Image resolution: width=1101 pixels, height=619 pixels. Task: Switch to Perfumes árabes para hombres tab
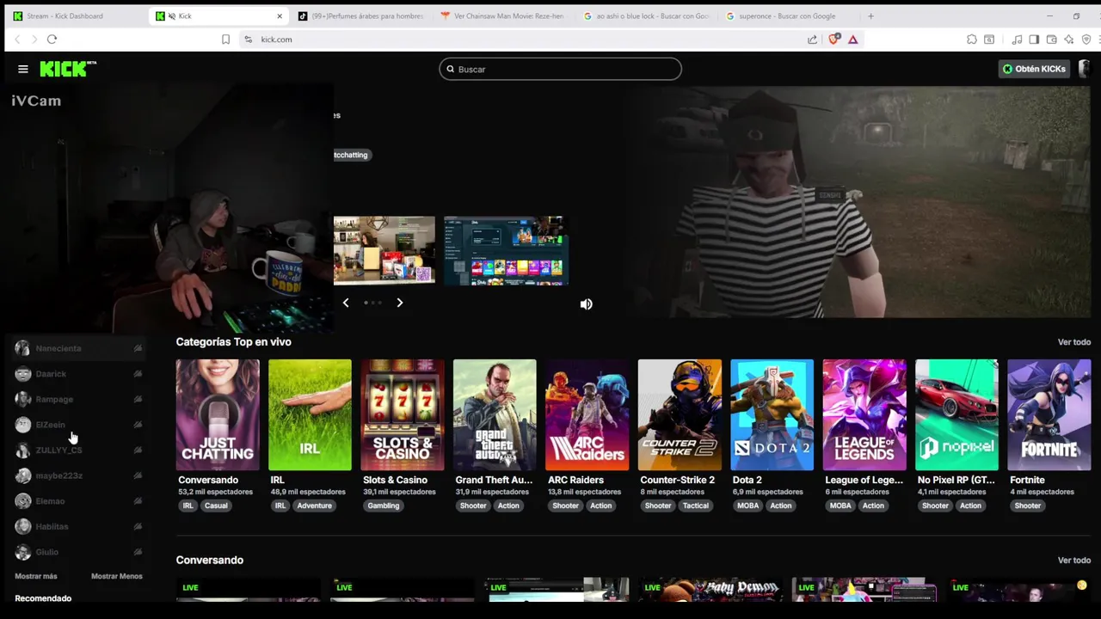[360, 15]
